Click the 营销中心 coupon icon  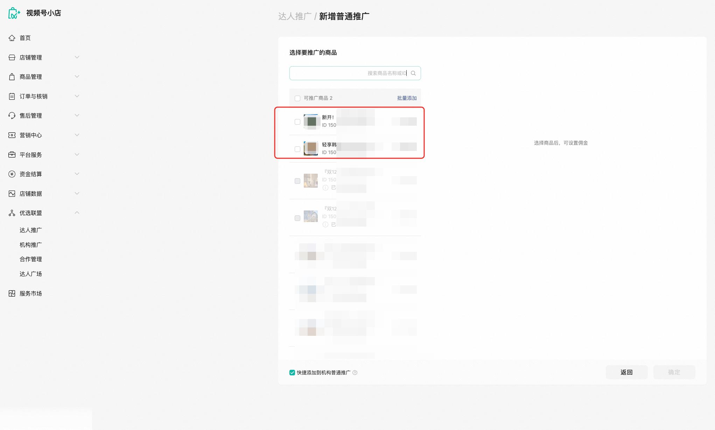tap(12, 135)
